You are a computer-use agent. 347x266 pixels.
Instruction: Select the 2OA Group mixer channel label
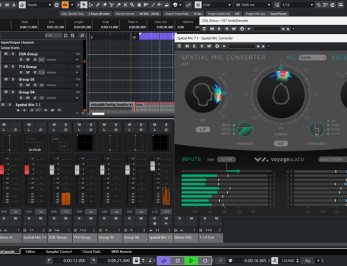pyautogui.click(x=60, y=238)
